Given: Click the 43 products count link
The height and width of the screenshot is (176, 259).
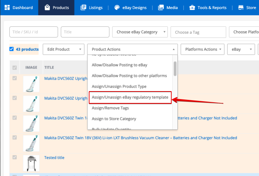Looking at the screenshot, I should click(x=27, y=49).
